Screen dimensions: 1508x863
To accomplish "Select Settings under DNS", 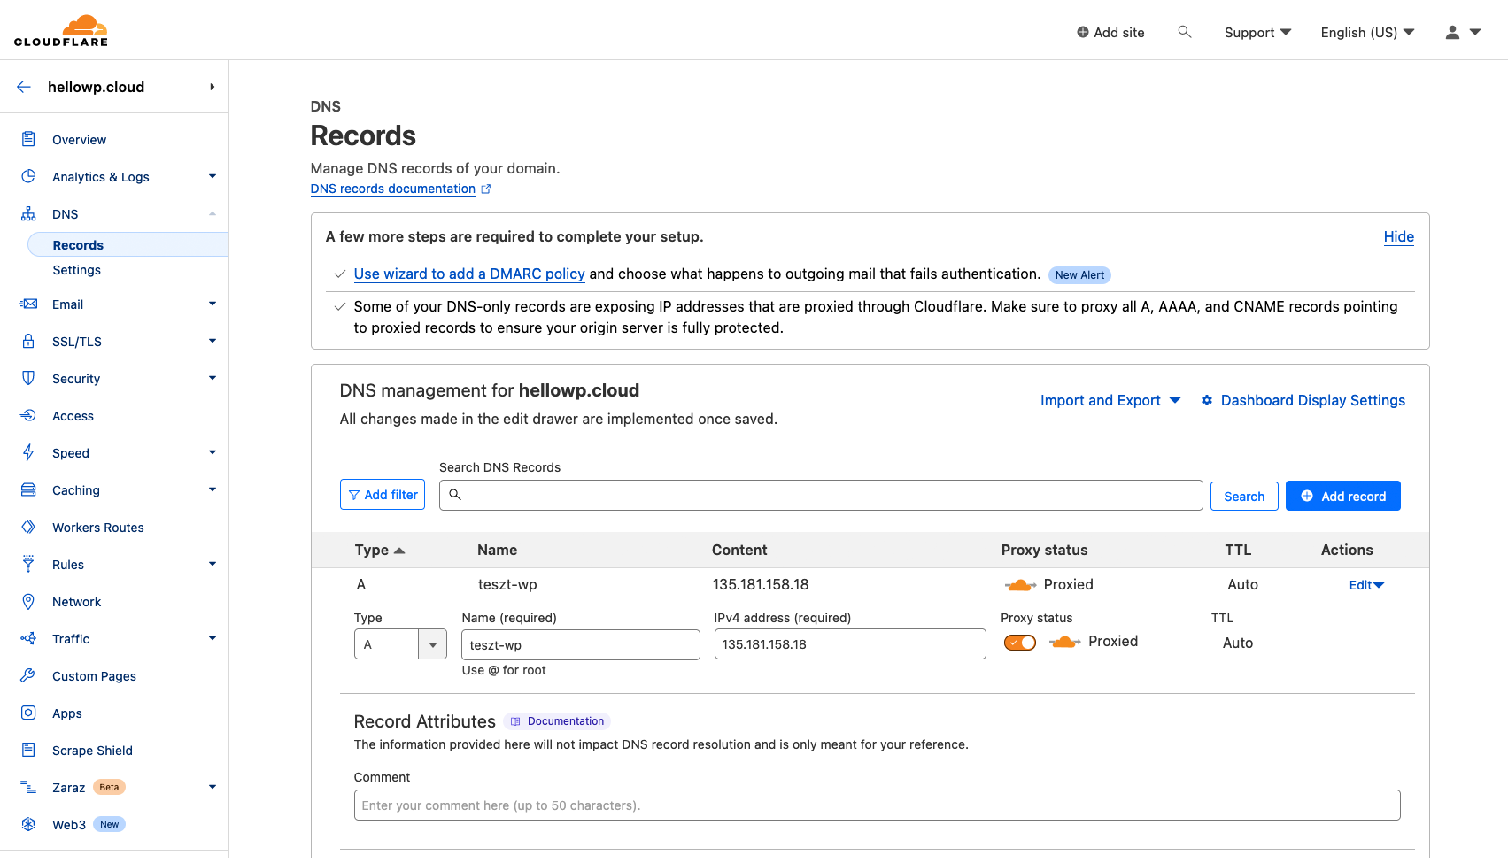I will (77, 270).
